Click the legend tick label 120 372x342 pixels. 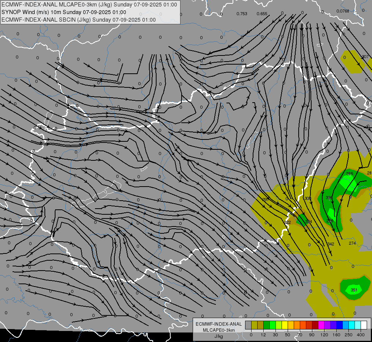coord(324,335)
